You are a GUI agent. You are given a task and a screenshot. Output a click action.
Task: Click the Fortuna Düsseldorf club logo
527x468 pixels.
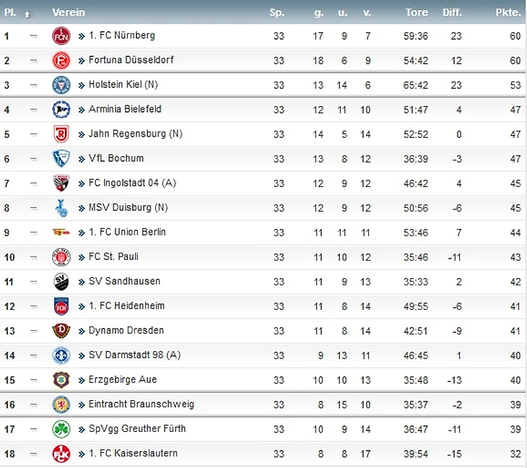[x=61, y=61]
